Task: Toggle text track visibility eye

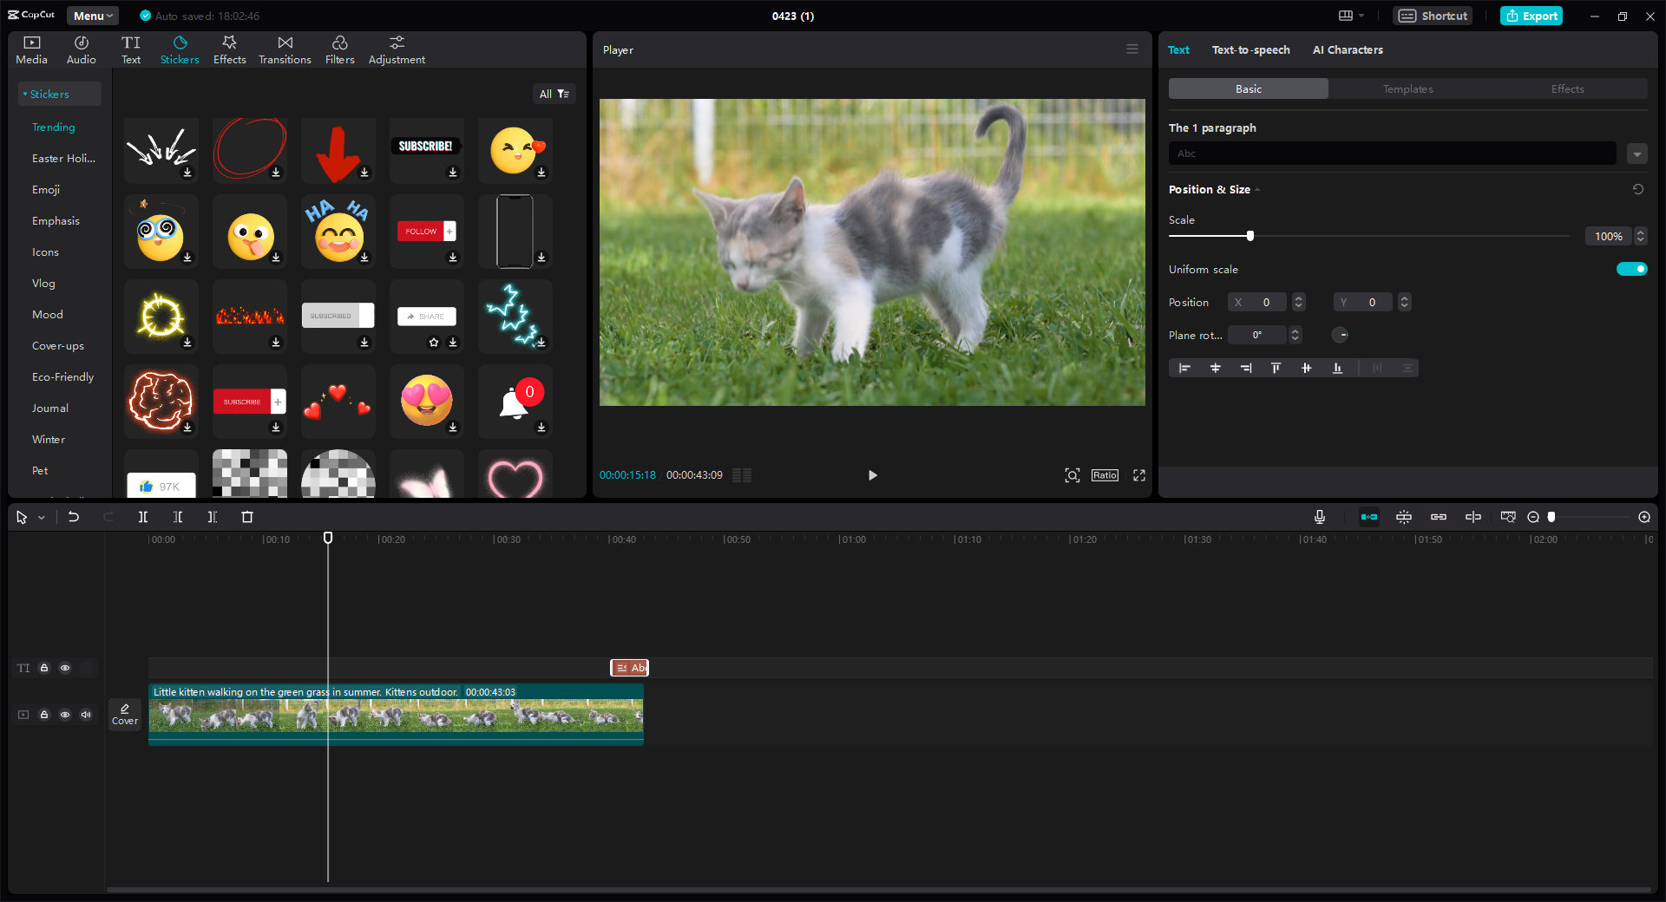Action: pyautogui.click(x=65, y=668)
